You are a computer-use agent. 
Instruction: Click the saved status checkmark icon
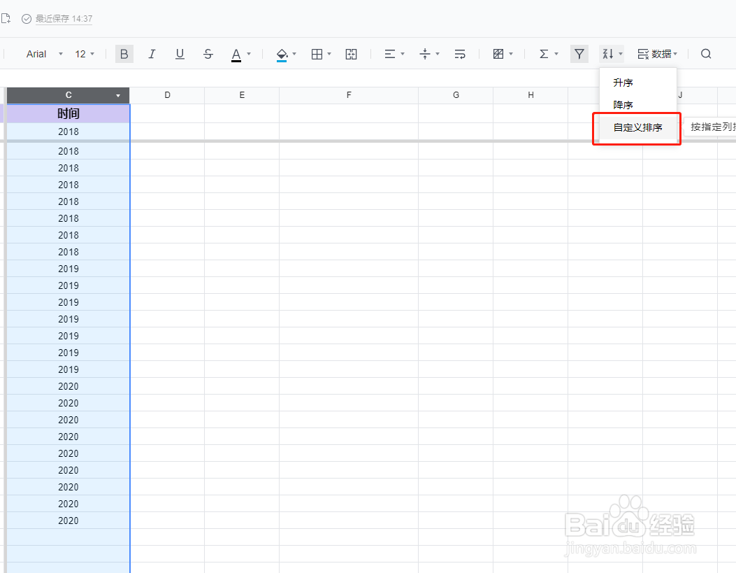[x=27, y=19]
